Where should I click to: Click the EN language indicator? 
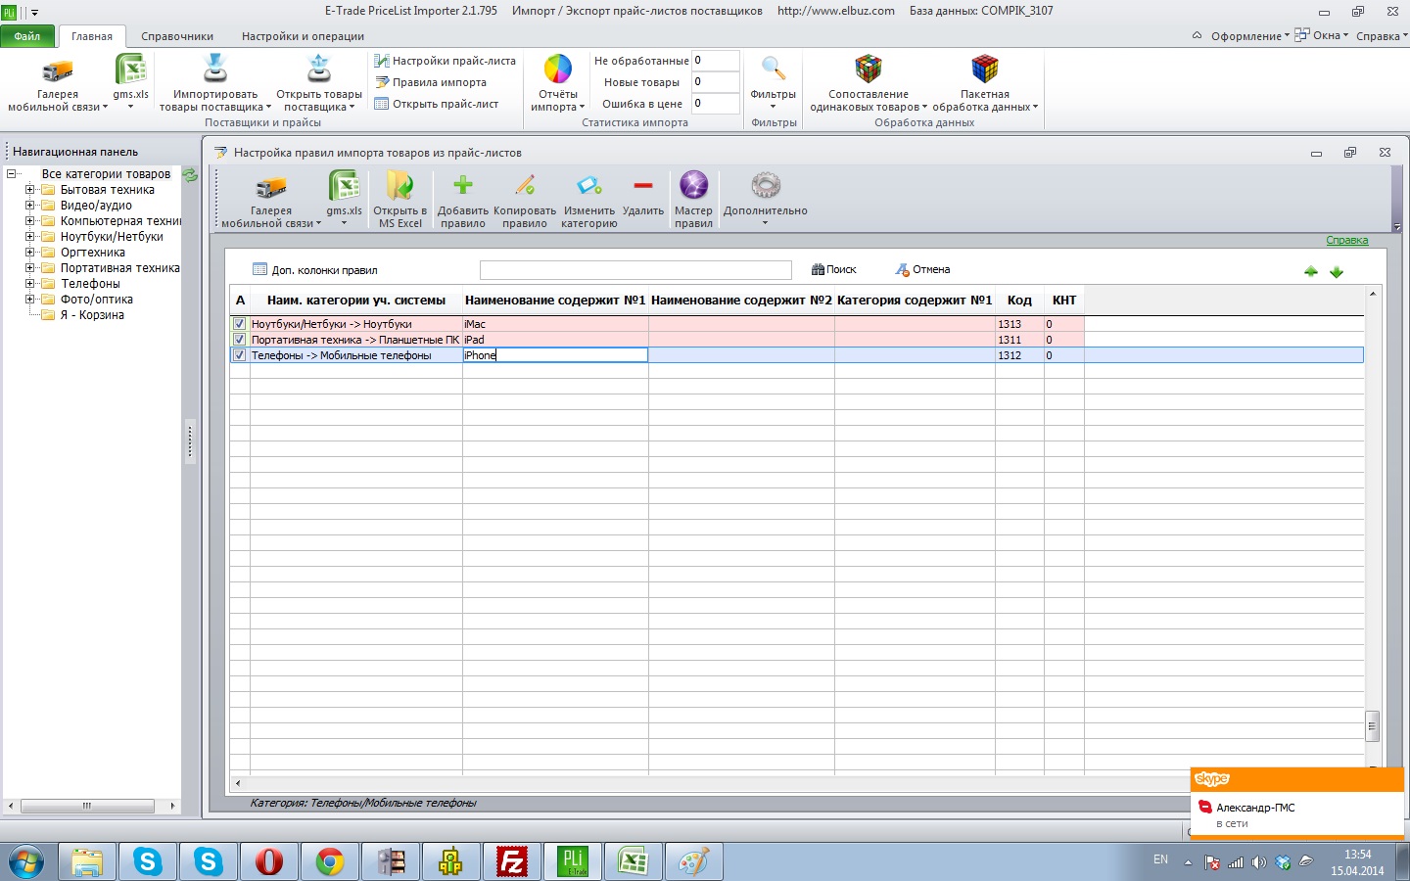(1160, 859)
